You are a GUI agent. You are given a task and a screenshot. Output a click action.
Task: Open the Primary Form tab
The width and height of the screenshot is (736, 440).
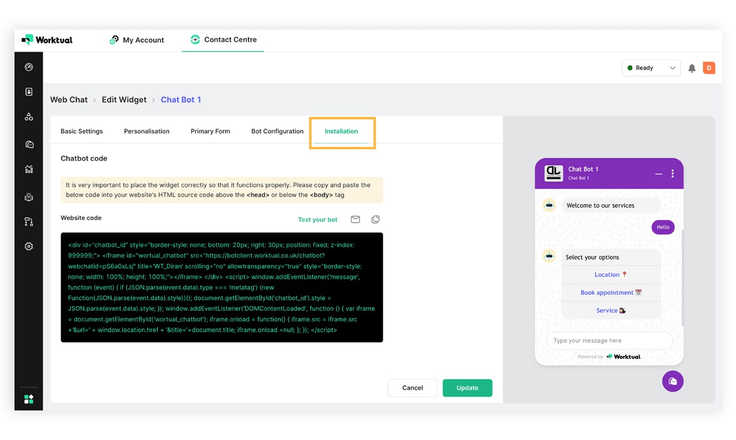pos(210,131)
